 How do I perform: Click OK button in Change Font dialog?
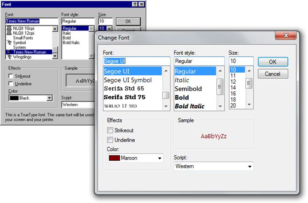point(273,62)
